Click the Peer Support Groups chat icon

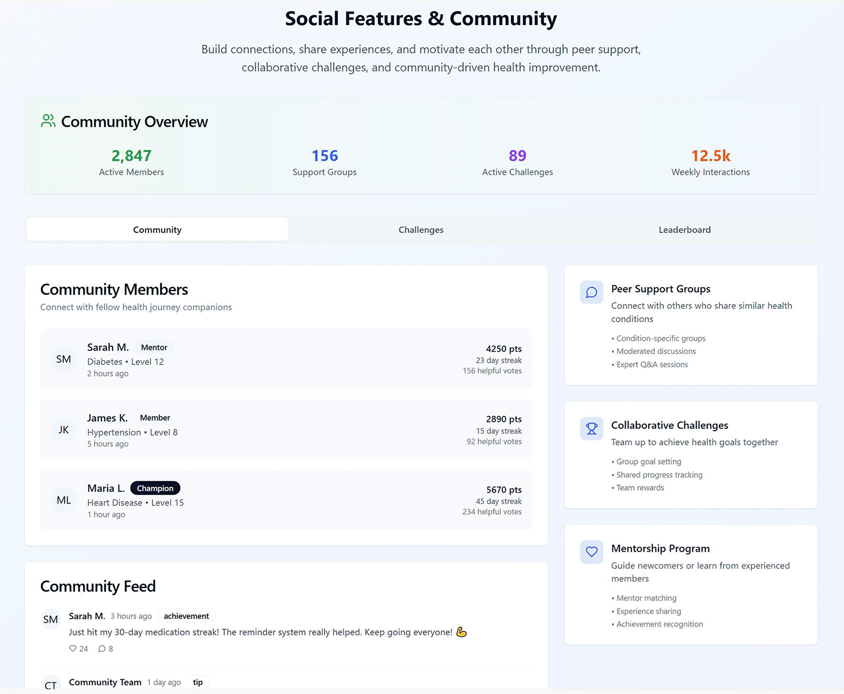click(591, 292)
